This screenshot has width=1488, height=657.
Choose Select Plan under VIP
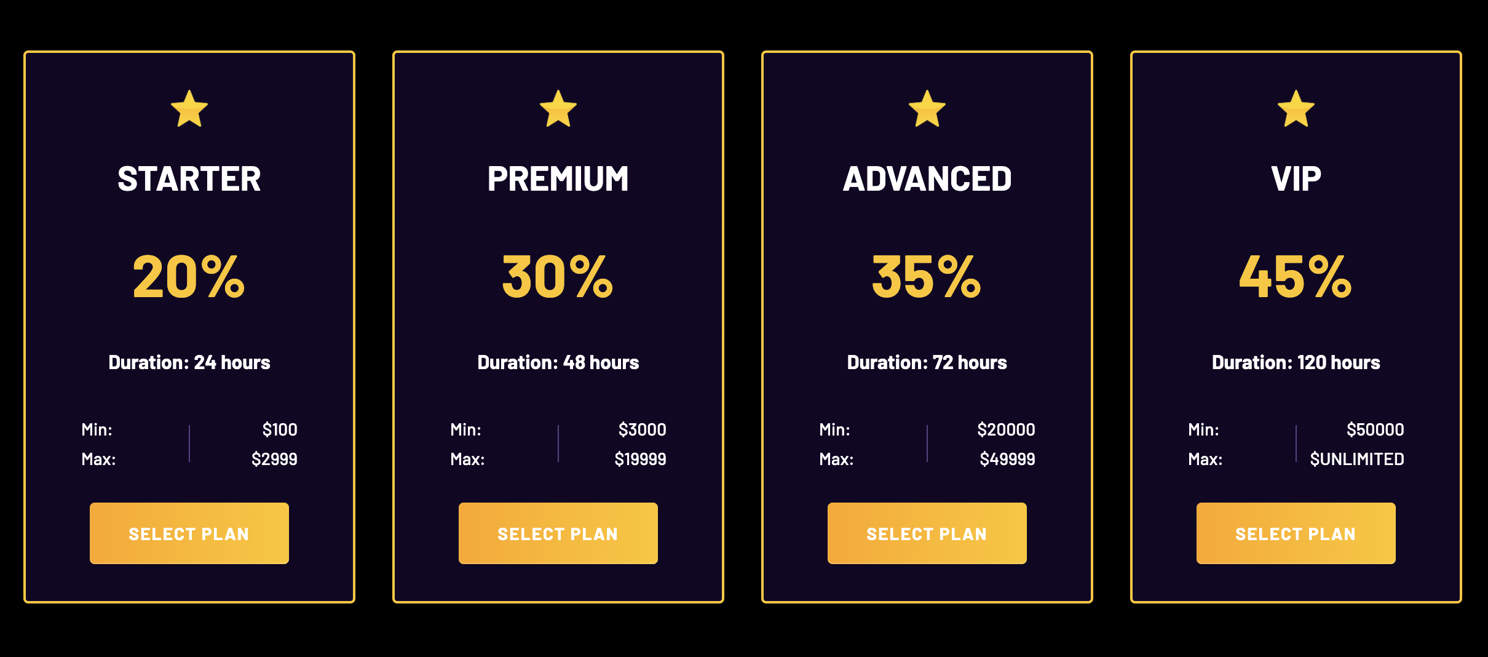pos(1296,533)
